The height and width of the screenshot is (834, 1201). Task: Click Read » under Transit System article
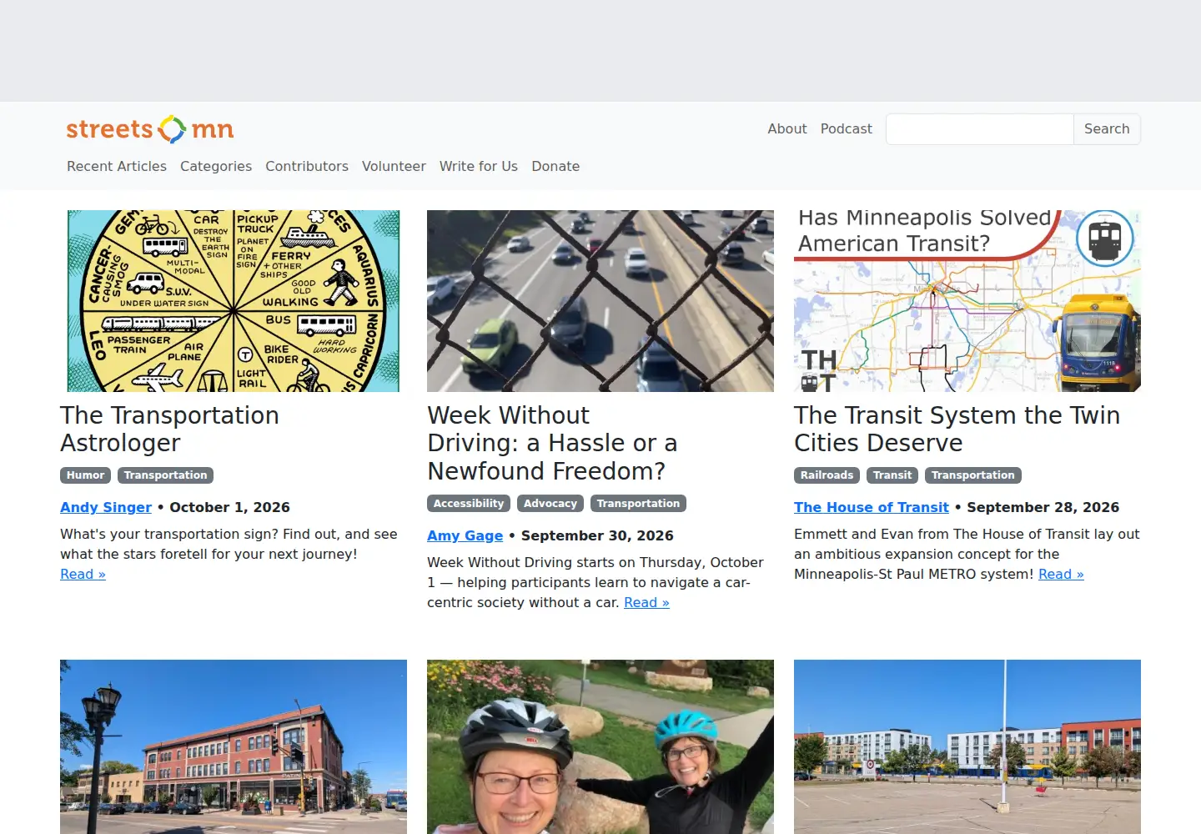[x=1061, y=574]
